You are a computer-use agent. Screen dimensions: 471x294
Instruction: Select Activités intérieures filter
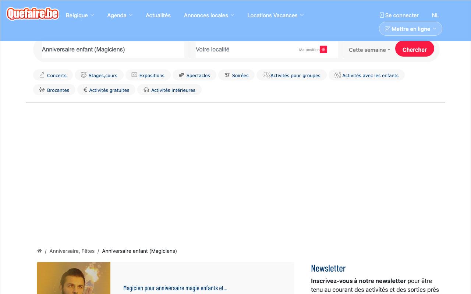[x=169, y=90]
